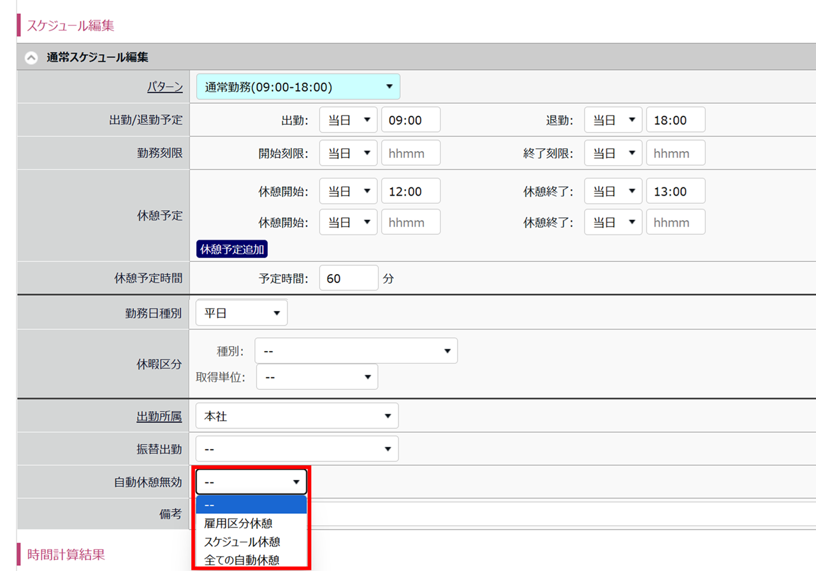
Task: Open the パターン help link
Action: click(x=165, y=87)
